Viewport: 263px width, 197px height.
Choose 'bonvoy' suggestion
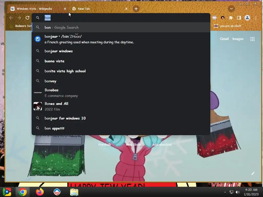pyautogui.click(x=121, y=81)
